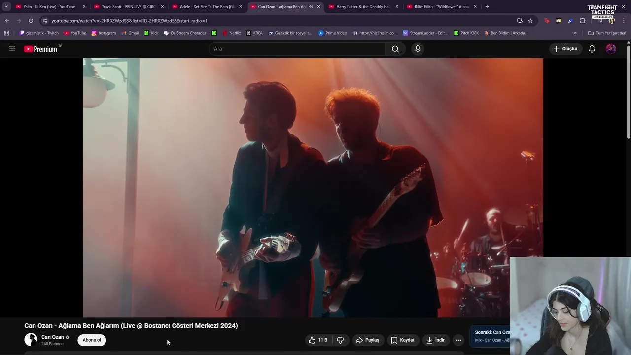Open the red Tp extension
This screenshot has height=355, width=631.
[x=547, y=21]
